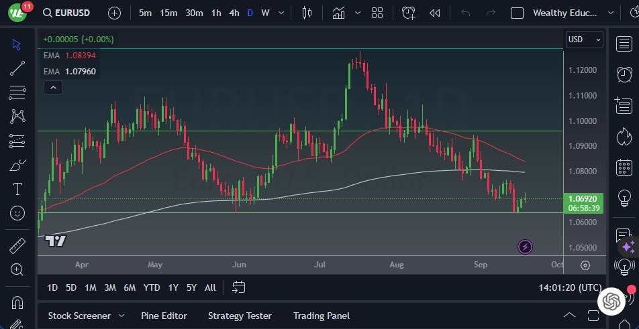Expand the Stock Screener dropdown arrow

pos(121,316)
